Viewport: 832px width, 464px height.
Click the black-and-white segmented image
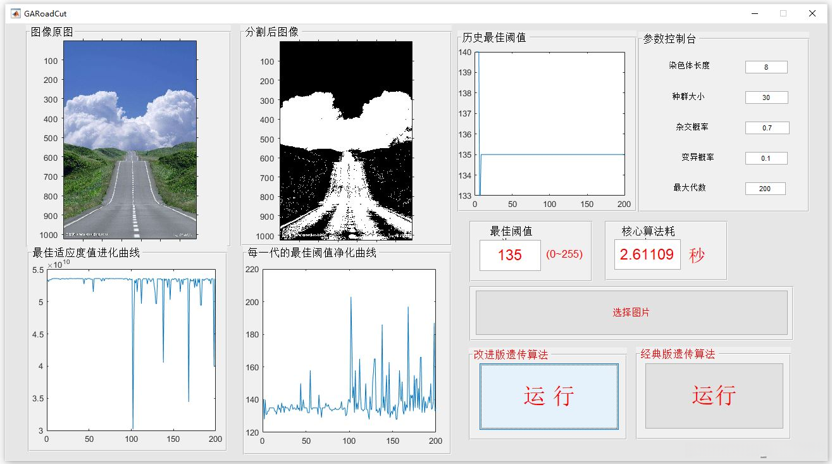point(346,141)
